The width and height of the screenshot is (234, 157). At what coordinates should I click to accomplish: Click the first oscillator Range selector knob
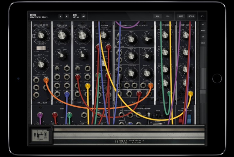pyautogui.click(x=61, y=55)
